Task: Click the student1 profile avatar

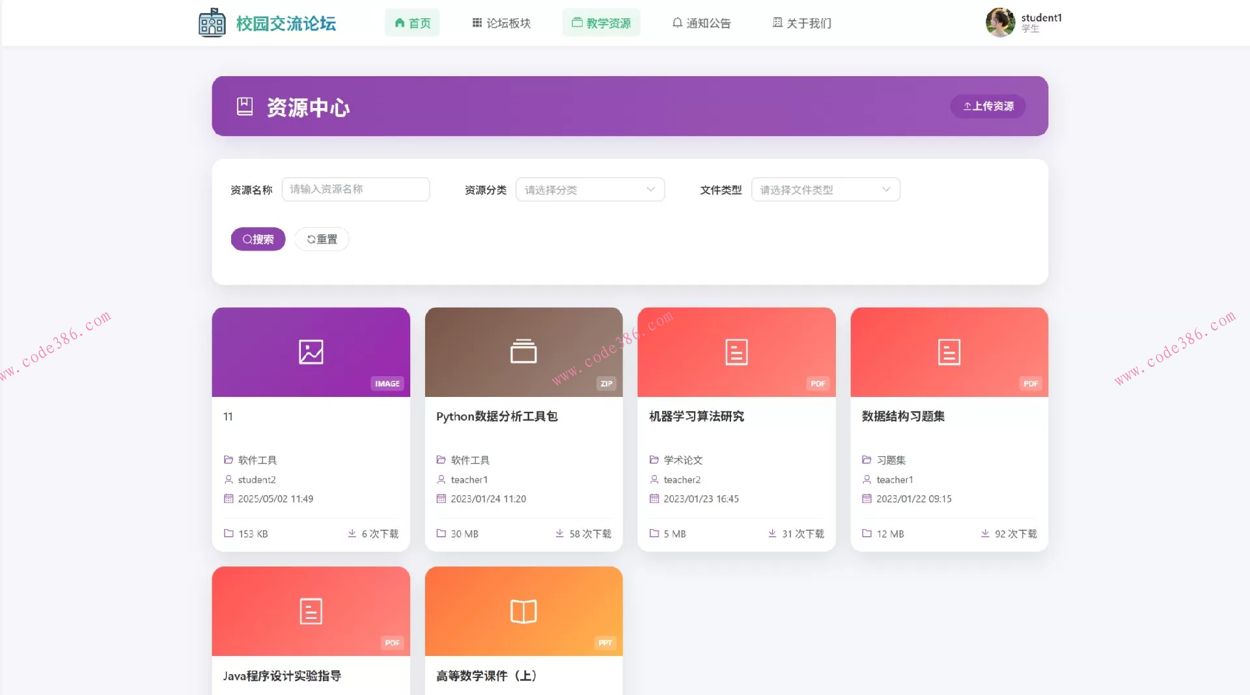Action: pos(1000,22)
